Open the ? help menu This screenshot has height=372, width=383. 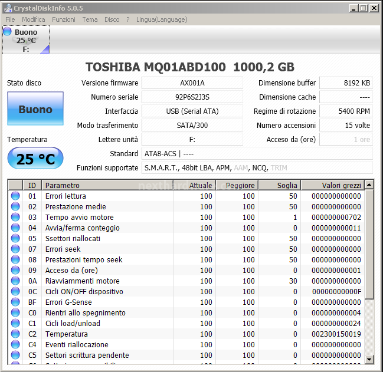pyautogui.click(x=128, y=19)
